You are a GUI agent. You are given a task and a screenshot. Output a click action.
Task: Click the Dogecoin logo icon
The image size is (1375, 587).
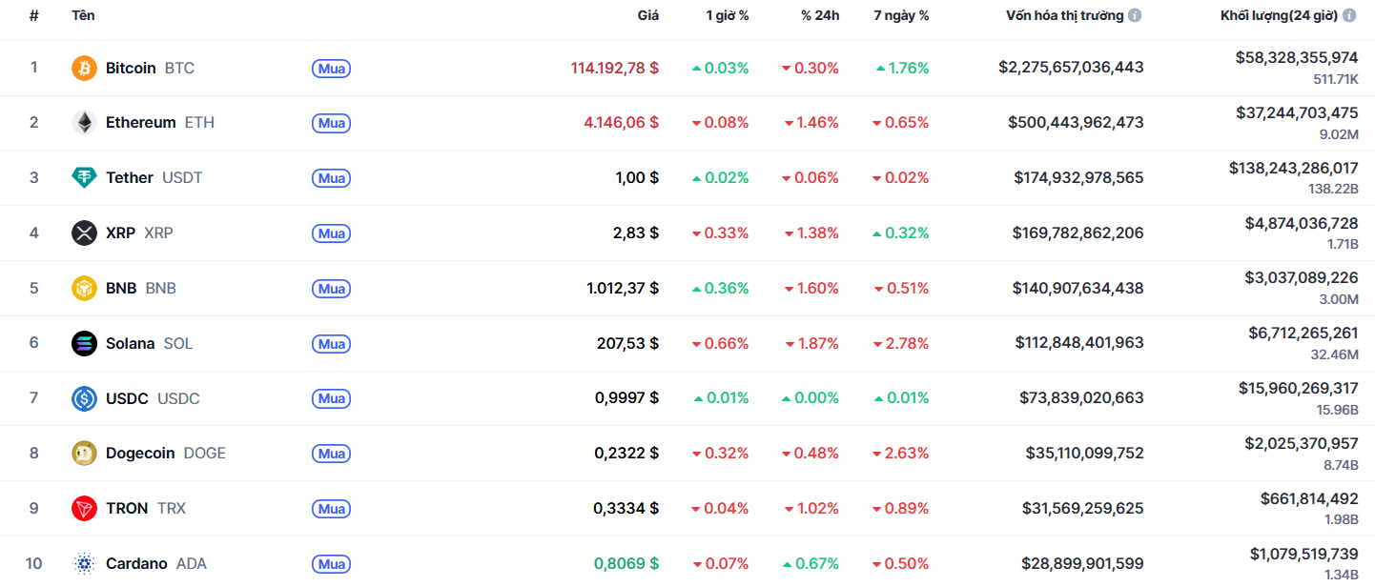pos(84,454)
